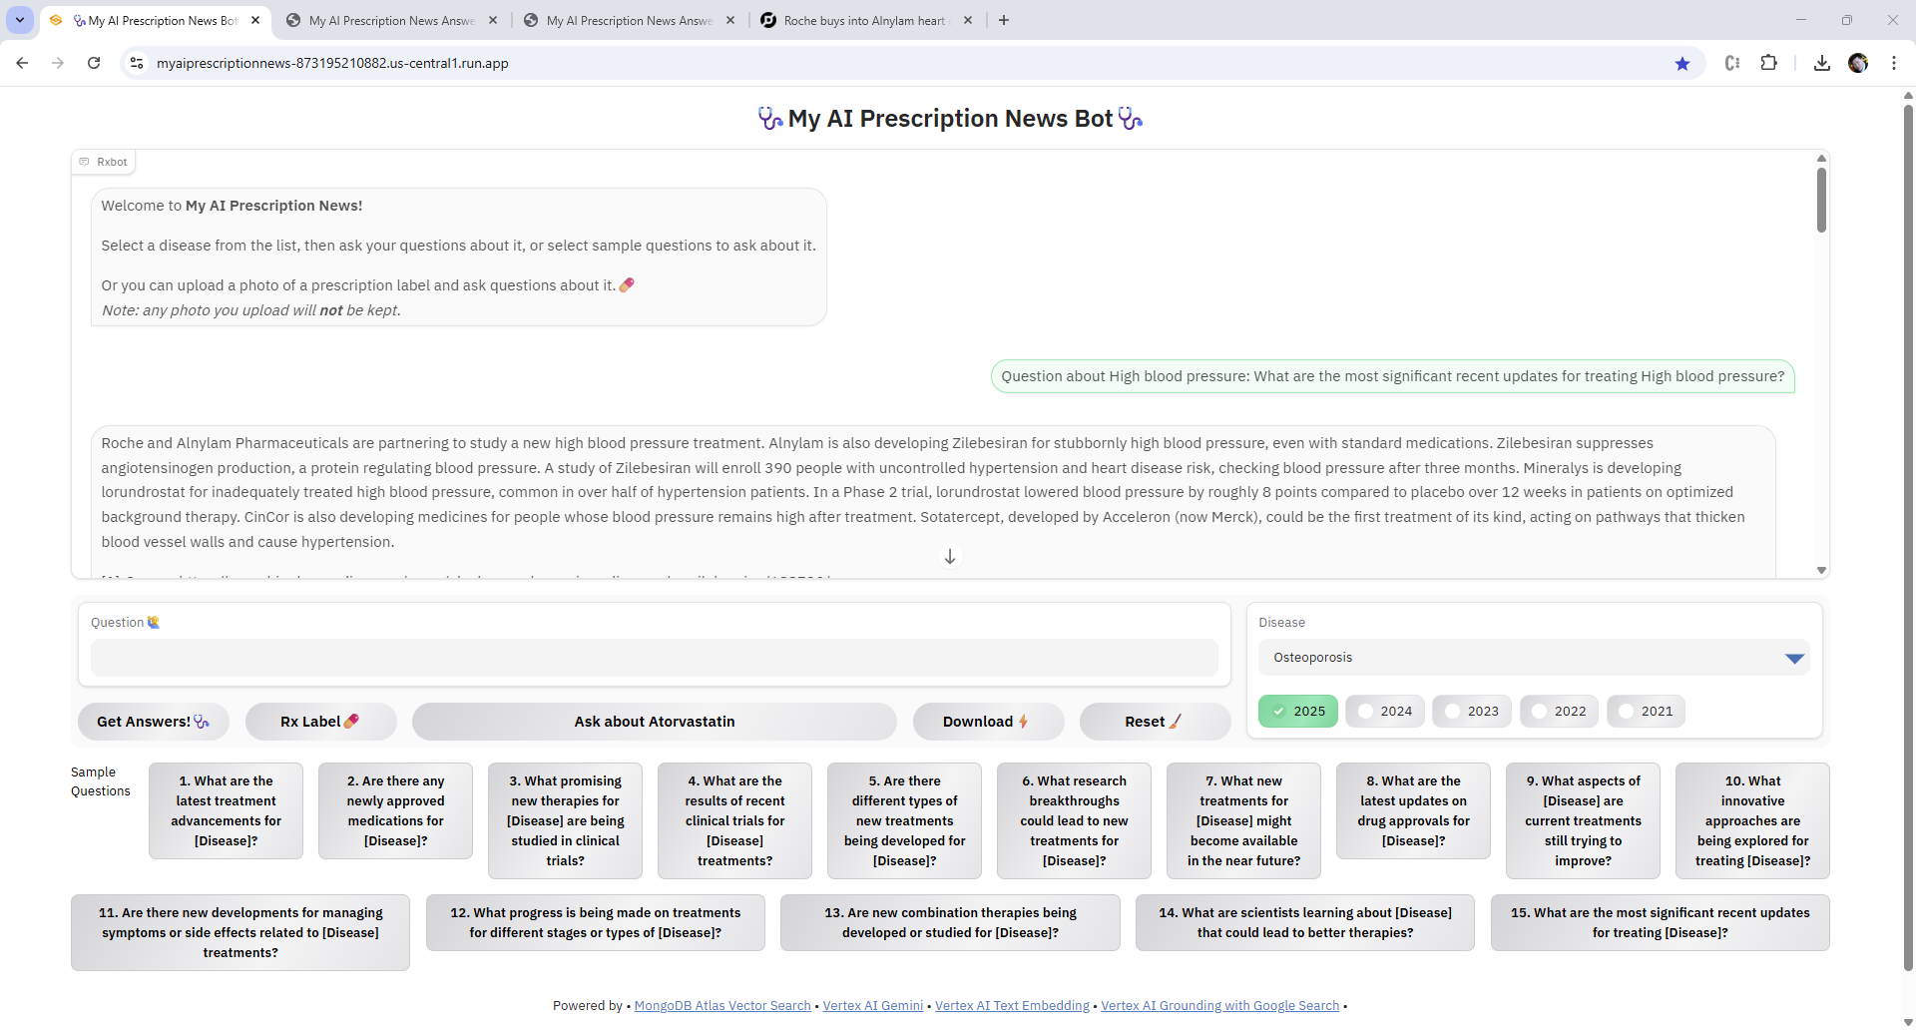Select sample question 12 about stages or types
Viewport: 1916px width, 1030px height.
(x=596, y=922)
